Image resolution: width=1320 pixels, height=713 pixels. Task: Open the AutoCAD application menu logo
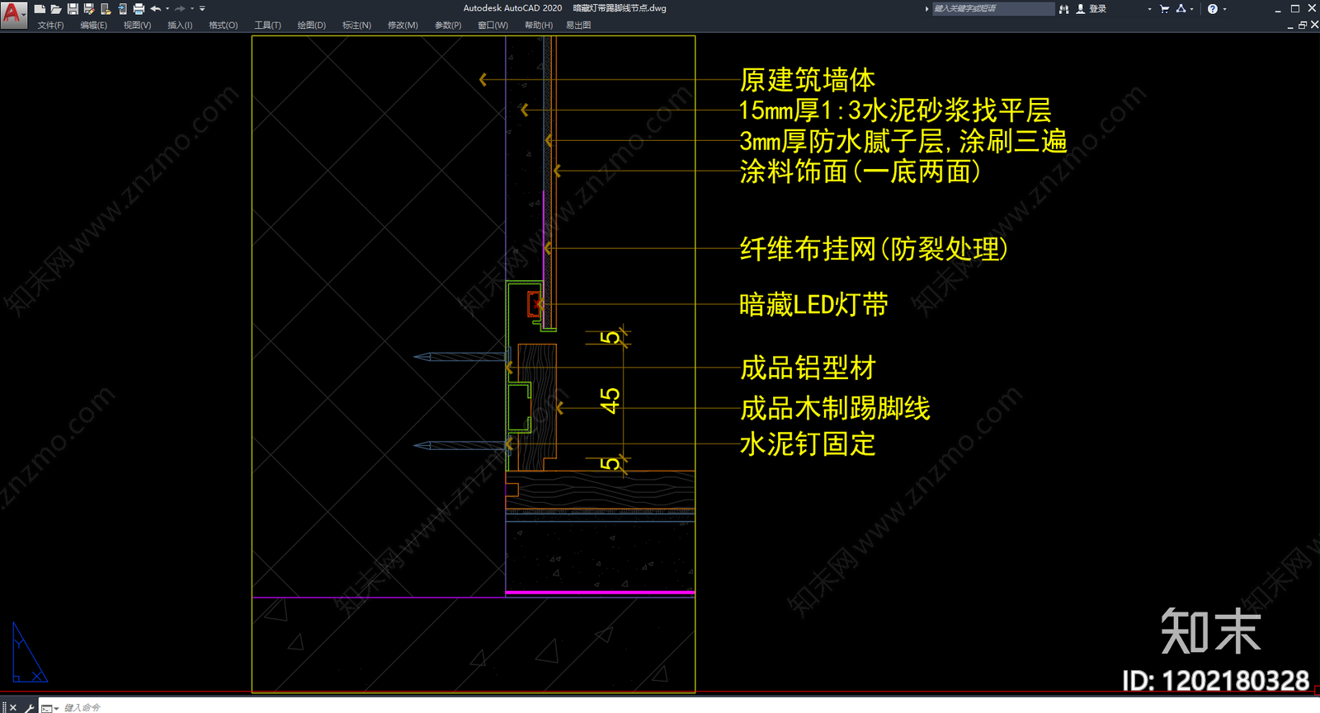(13, 14)
